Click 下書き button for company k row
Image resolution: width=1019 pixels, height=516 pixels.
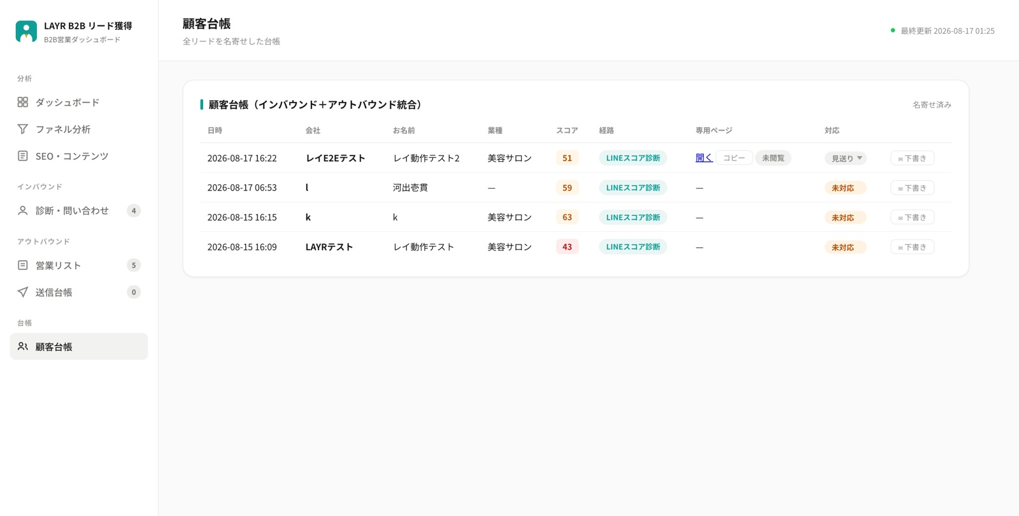pyautogui.click(x=912, y=217)
